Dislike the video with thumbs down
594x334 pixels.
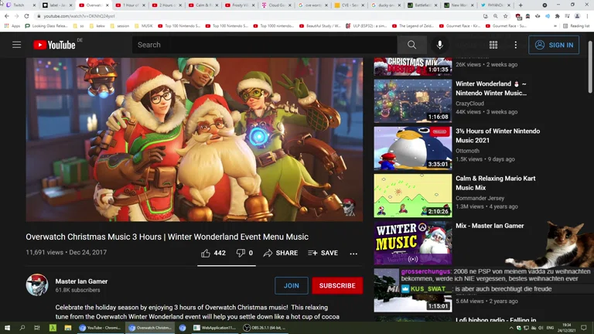point(244,253)
